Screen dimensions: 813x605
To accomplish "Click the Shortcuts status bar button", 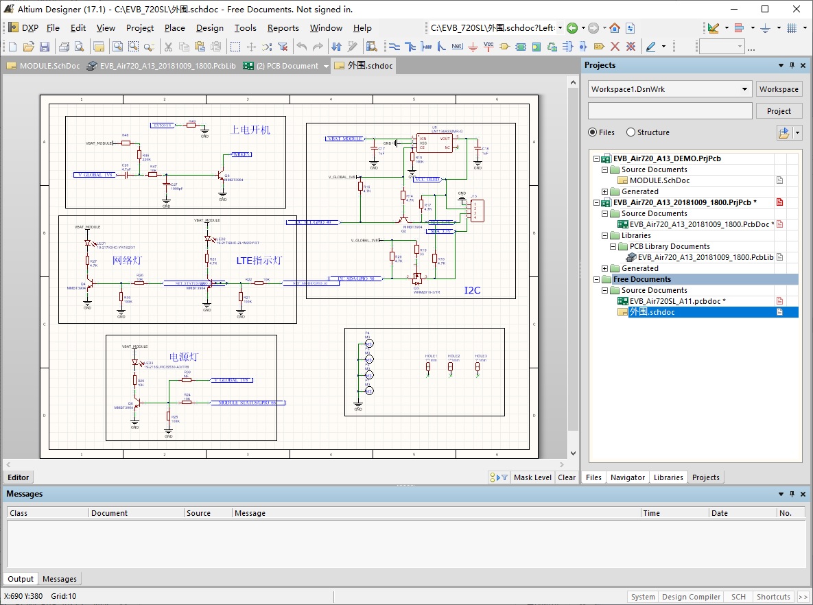I will click(773, 597).
